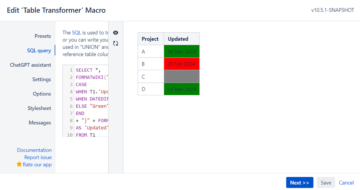Viewport: 360px width, 190px height.
Task: Show the Messages tab
Action: 40,122
